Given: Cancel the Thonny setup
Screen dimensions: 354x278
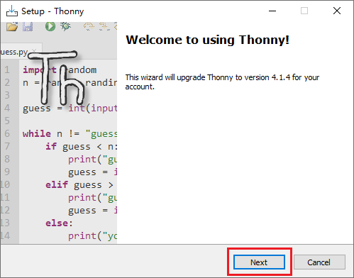Looking at the screenshot, I should (x=319, y=262).
